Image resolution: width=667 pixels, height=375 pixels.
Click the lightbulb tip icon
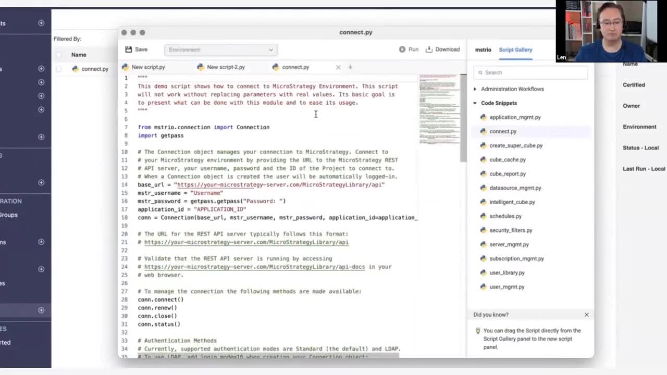click(478, 331)
